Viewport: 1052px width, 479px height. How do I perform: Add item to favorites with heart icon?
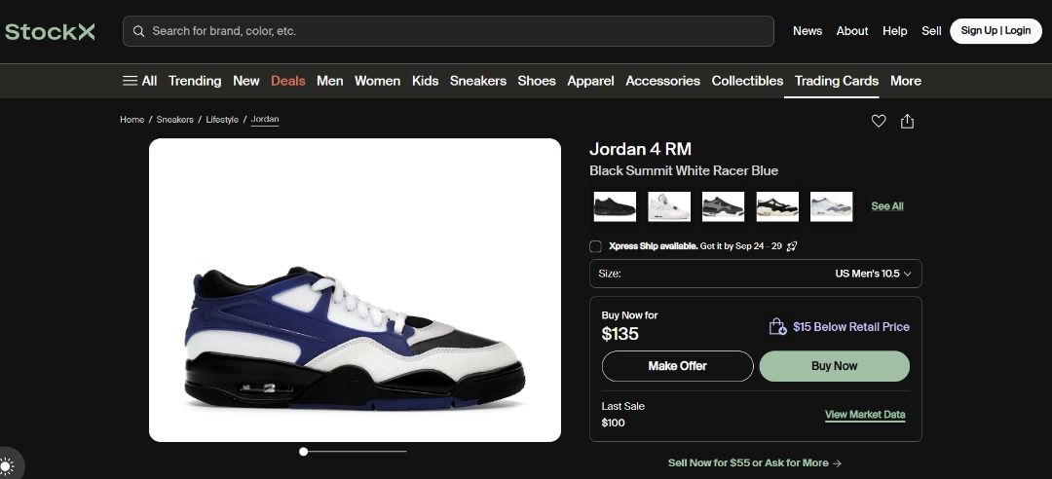[x=879, y=121]
